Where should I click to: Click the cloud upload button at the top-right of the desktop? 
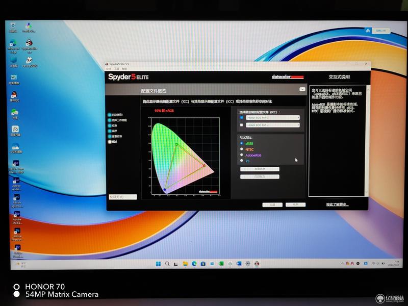(x=377, y=31)
